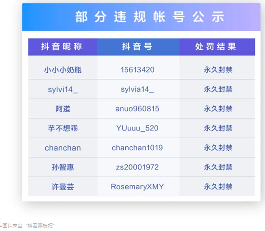Select the nickname 小小小奶瓶
The image size is (265, 231).
coord(63,70)
